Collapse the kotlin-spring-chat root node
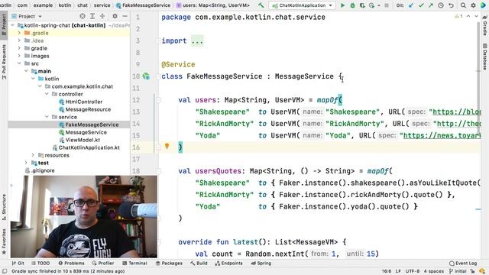 [x=12, y=25]
